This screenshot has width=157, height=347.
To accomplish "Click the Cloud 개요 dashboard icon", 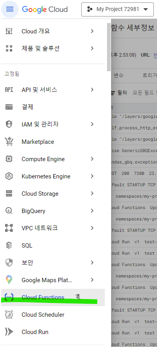I will pos(9,31).
